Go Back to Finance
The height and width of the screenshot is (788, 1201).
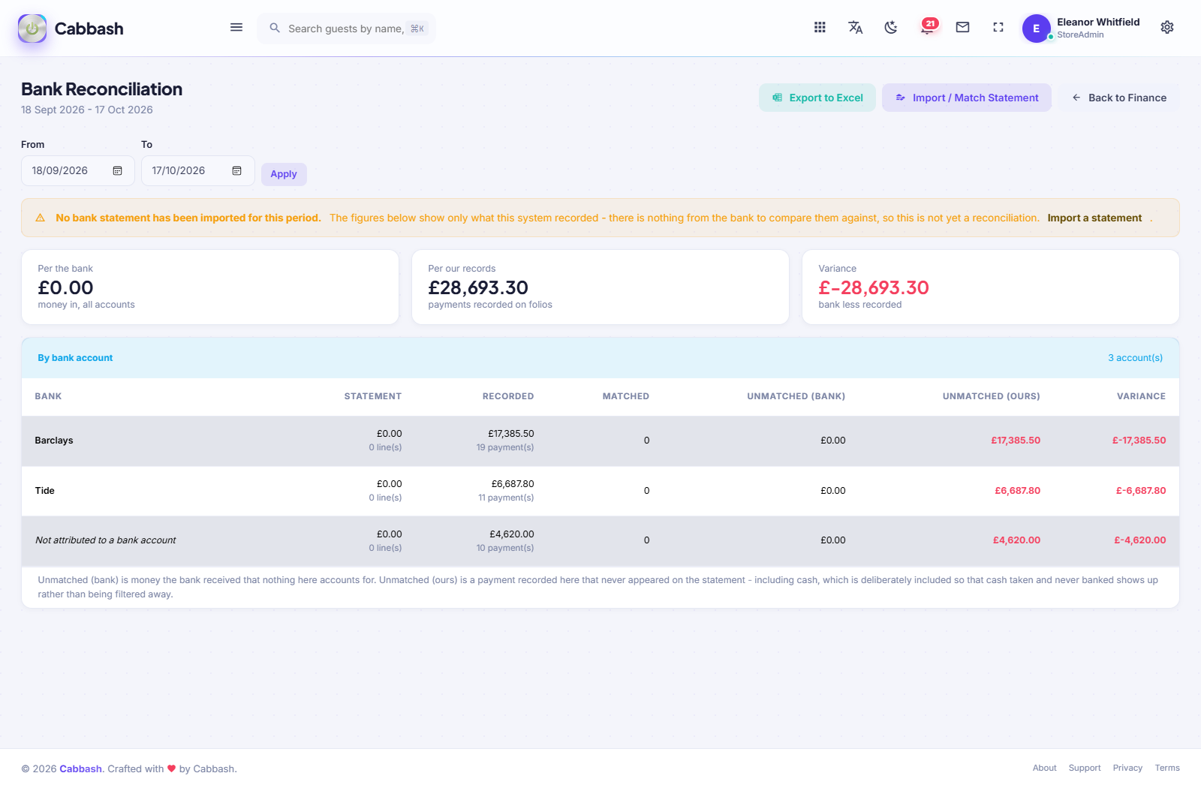pos(1119,98)
